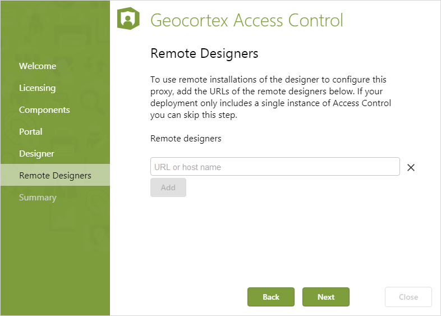
Task: Click the Geocortex Access Control title text
Action: click(x=247, y=20)
